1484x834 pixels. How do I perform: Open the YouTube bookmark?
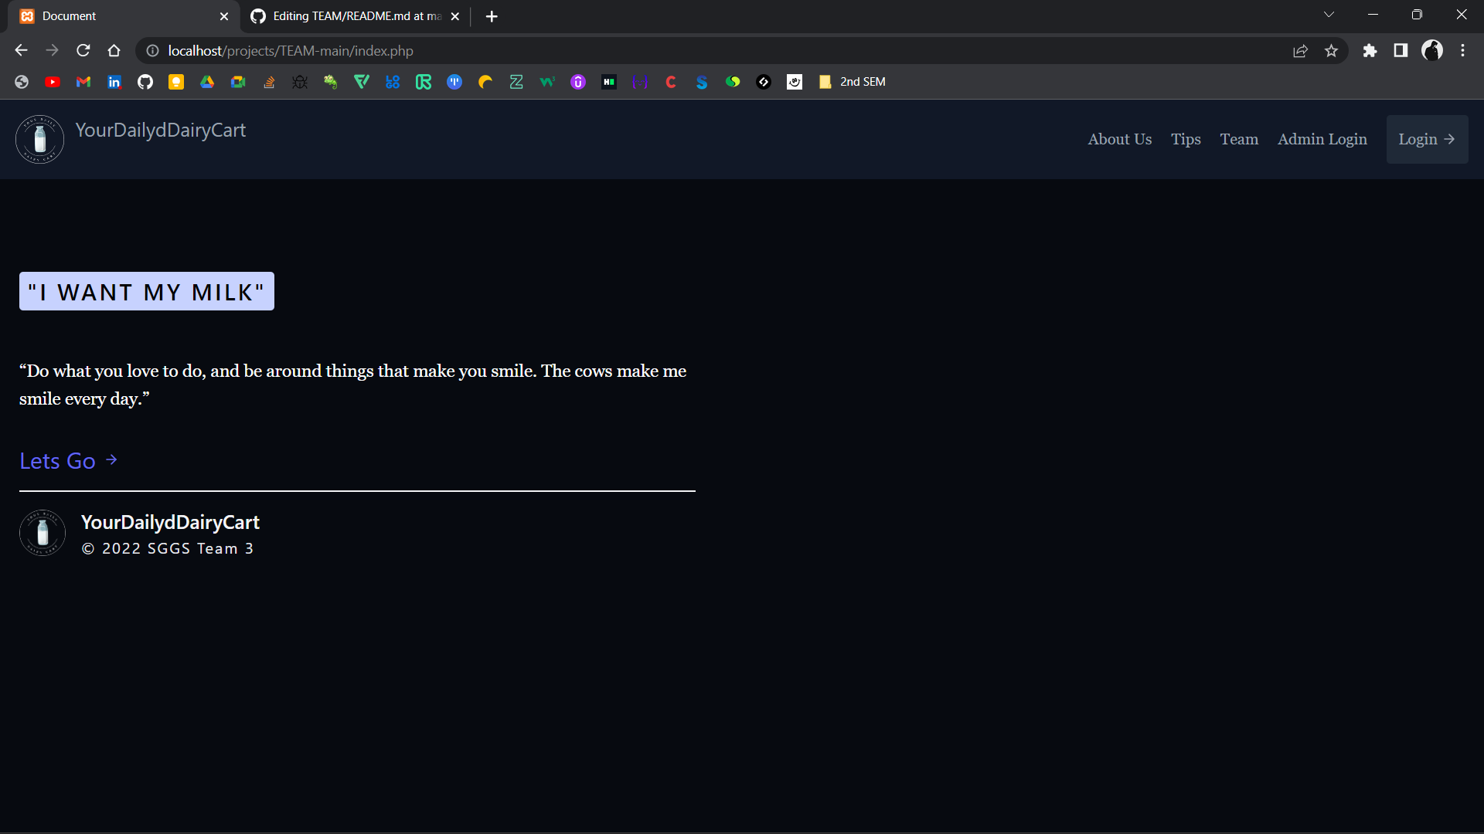[x=53, y=82]
